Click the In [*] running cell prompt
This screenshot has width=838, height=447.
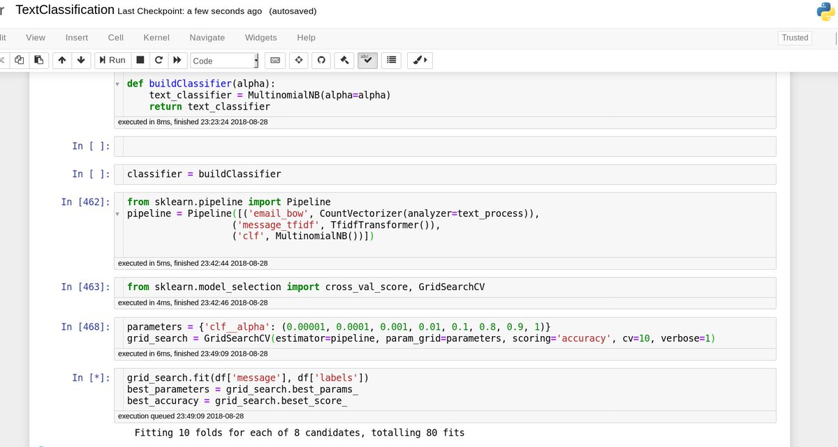click(x=91, y=377)
